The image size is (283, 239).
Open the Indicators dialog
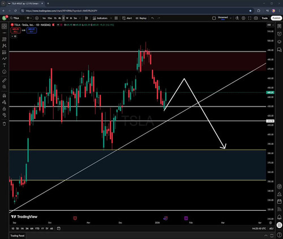click(100, 18)
